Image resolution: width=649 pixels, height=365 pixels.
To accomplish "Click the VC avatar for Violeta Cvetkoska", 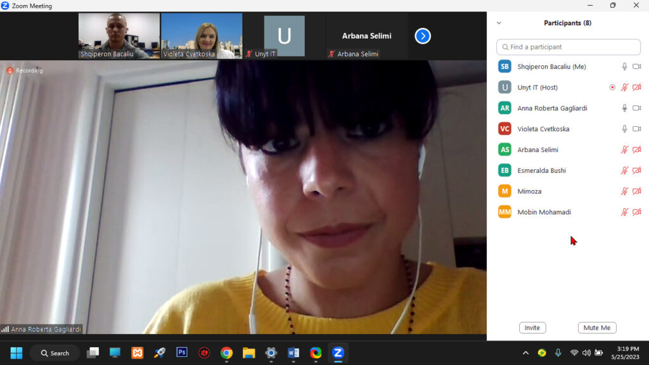I will (x=504, y=129).
